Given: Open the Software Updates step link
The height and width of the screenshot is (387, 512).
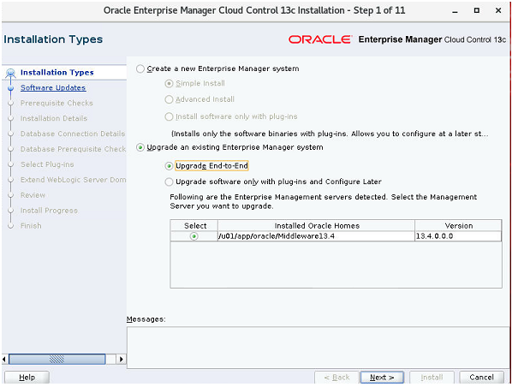Looking at the screenshot, I should pyautogui.click(x=53, y=88).
